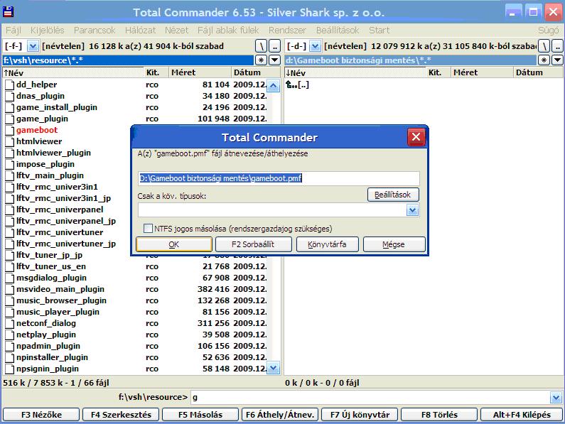Click the parent folder [..] entry in right panel
This screenshot has height=424, width=565.
[x=297, y=85]
